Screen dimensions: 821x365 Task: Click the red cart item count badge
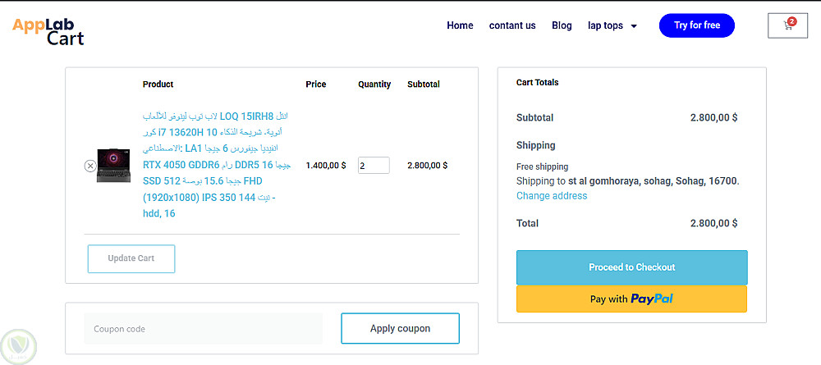coord(792,21)
